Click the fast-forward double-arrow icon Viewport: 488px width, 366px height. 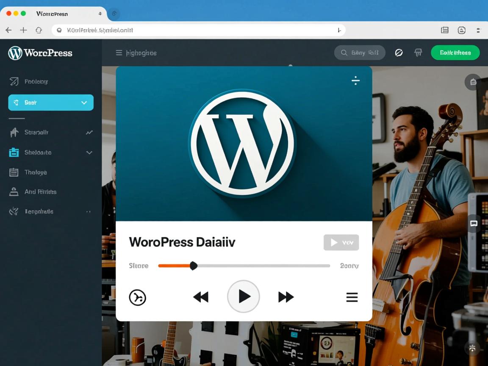point(286,297)
